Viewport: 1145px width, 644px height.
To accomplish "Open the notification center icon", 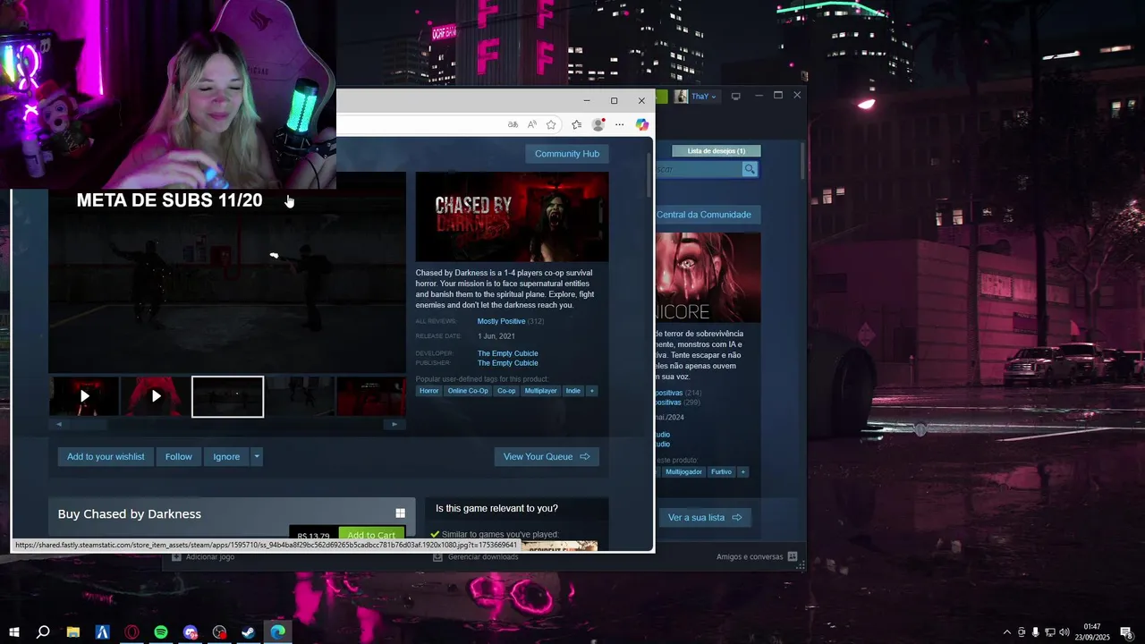I will point(1126,632).
